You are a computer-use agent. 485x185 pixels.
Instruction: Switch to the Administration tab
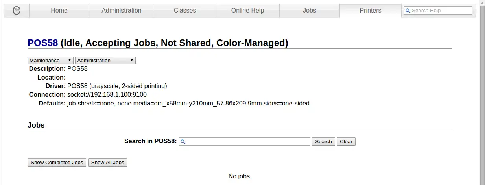(122, 11)
